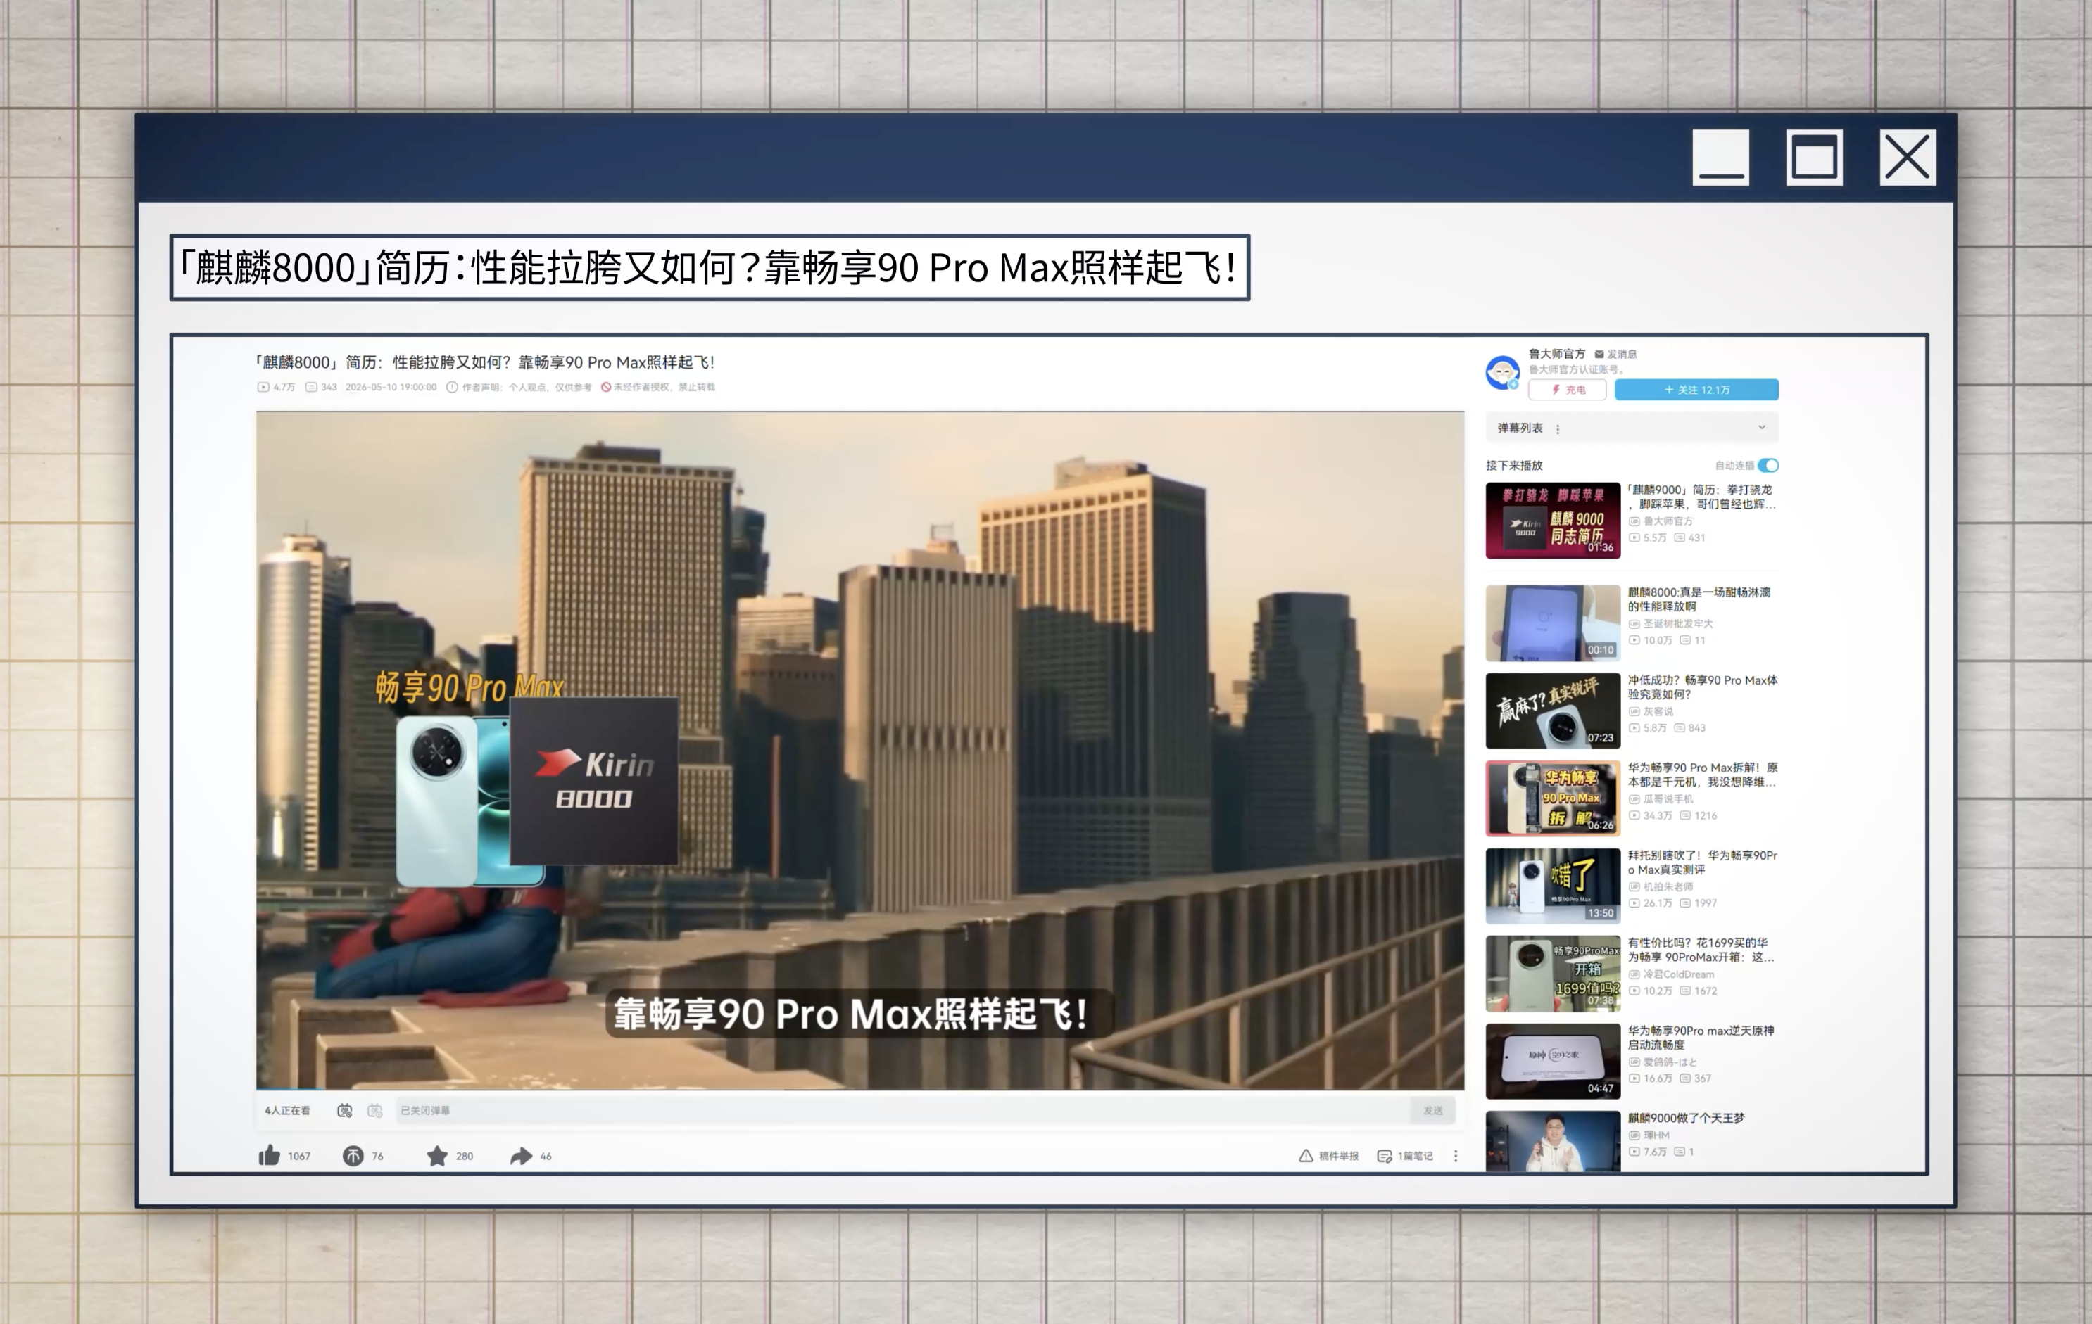Open the 鲁大师官方 uploader name link
The width and height of the screenshot is (2092, 1324).
[1557, 355]
